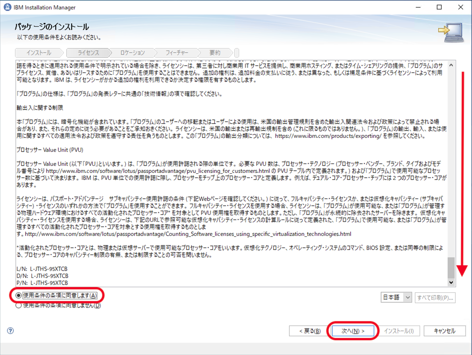
Task: Click the D/N: L-JTHS-95XTCB line
Action: tap(43, 276)
